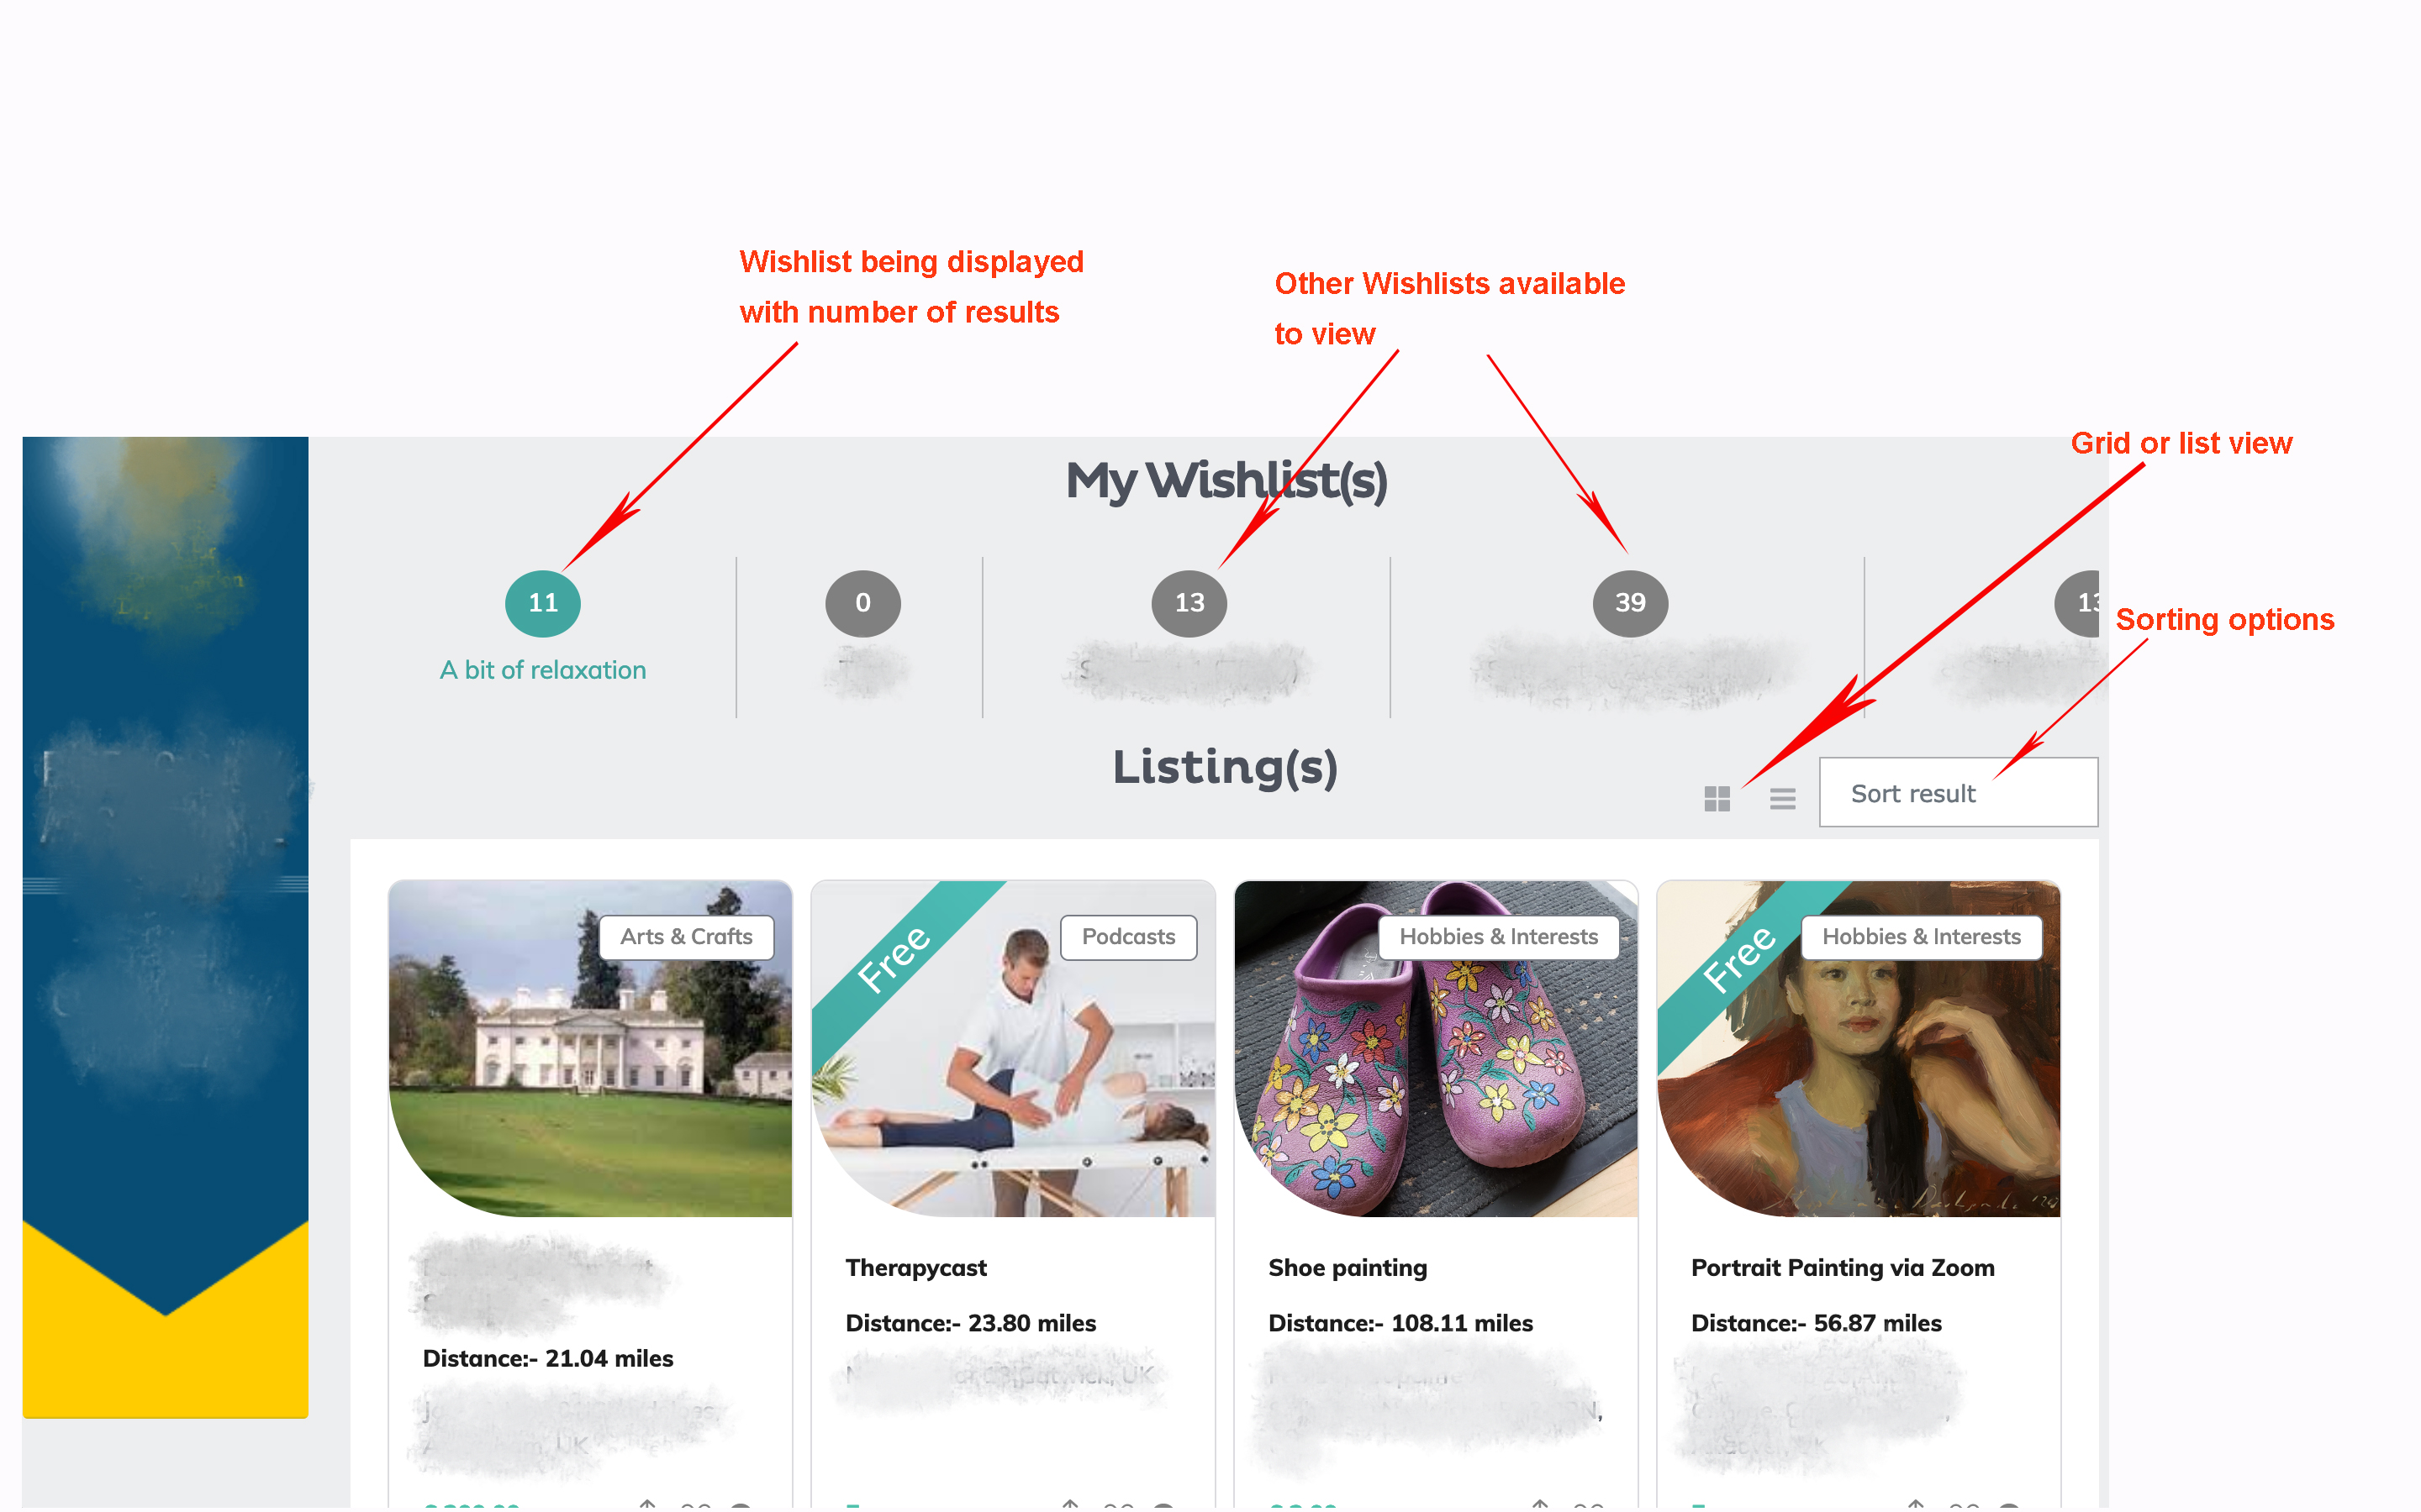Click the Podcasts category tag
Viewport: 2421px width, 1512px height.
[x=1128, y=937]
